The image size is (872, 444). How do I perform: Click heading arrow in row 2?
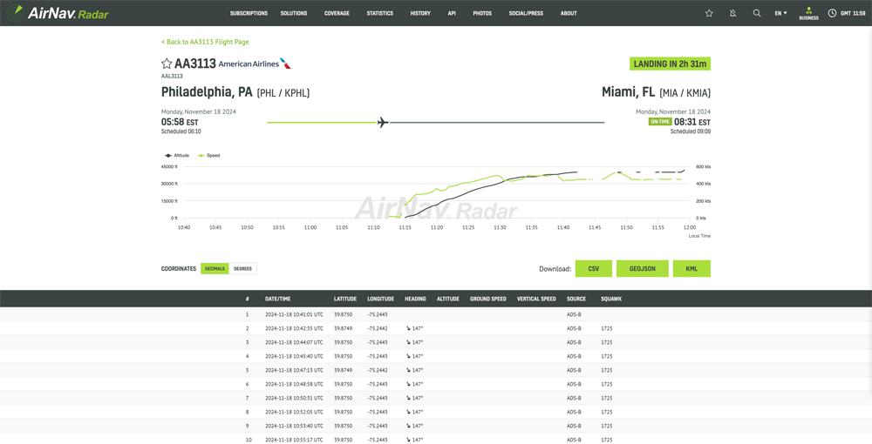[x=408, y=328]
